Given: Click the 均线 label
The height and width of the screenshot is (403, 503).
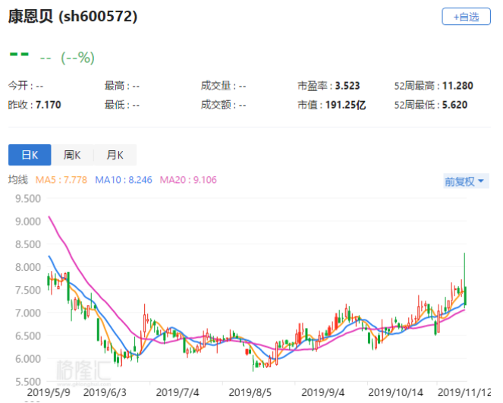Looking at the screenshot, I should coord(18,180).
